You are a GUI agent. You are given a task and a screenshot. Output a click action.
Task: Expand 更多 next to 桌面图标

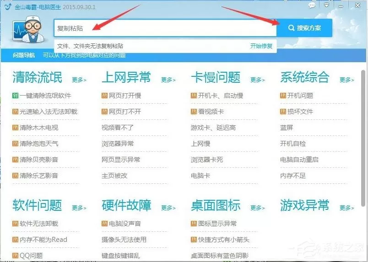point(257,208)
